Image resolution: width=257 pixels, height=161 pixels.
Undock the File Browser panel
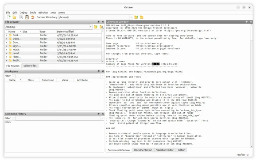pos(98,22)
